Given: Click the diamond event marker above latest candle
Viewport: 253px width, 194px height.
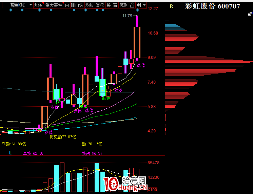Looking at the screenshot, I should coord(137,10).
